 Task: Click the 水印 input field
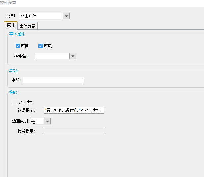pyautogui.click(x=54, y=80)
